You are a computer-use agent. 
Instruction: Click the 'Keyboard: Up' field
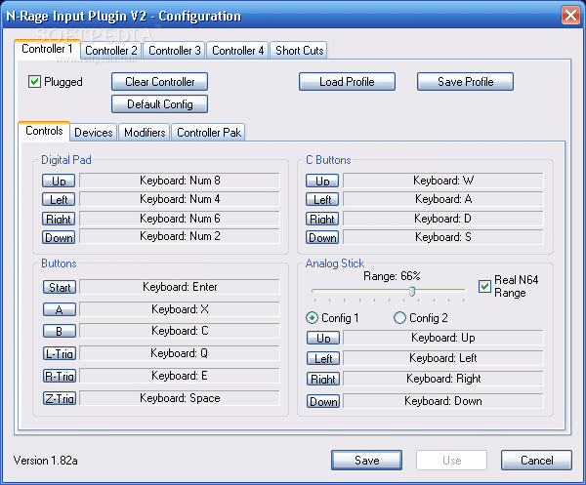click(443, 338)
